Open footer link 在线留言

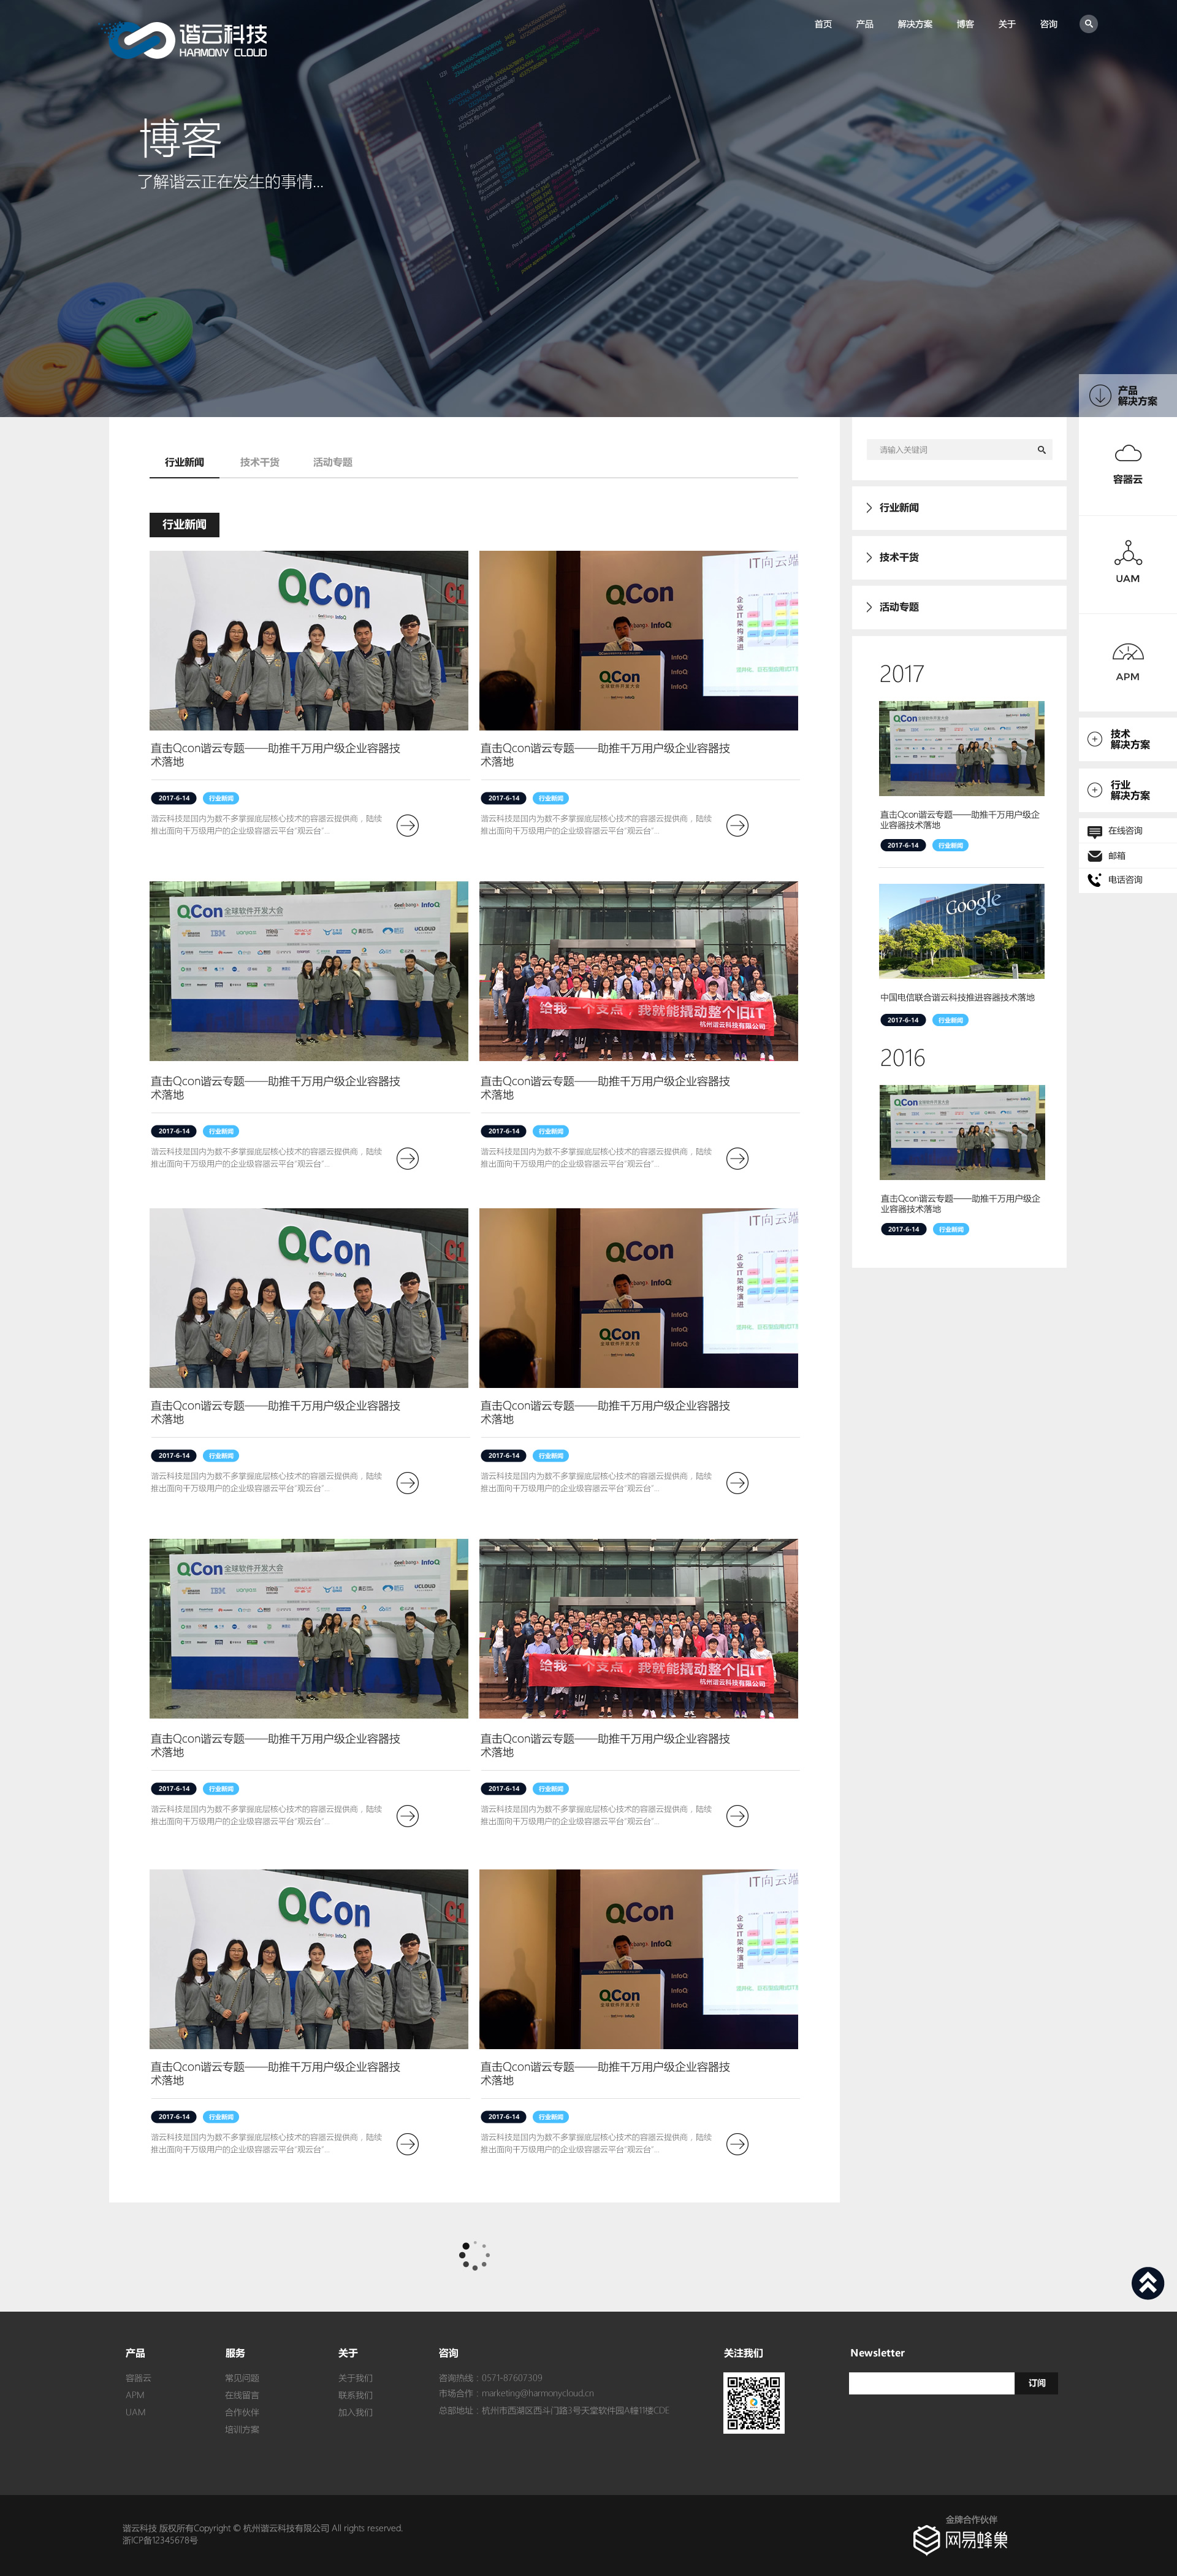pos(242,2395)
